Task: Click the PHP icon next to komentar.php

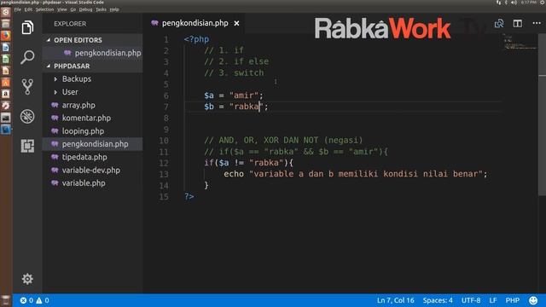Action: 55,118
